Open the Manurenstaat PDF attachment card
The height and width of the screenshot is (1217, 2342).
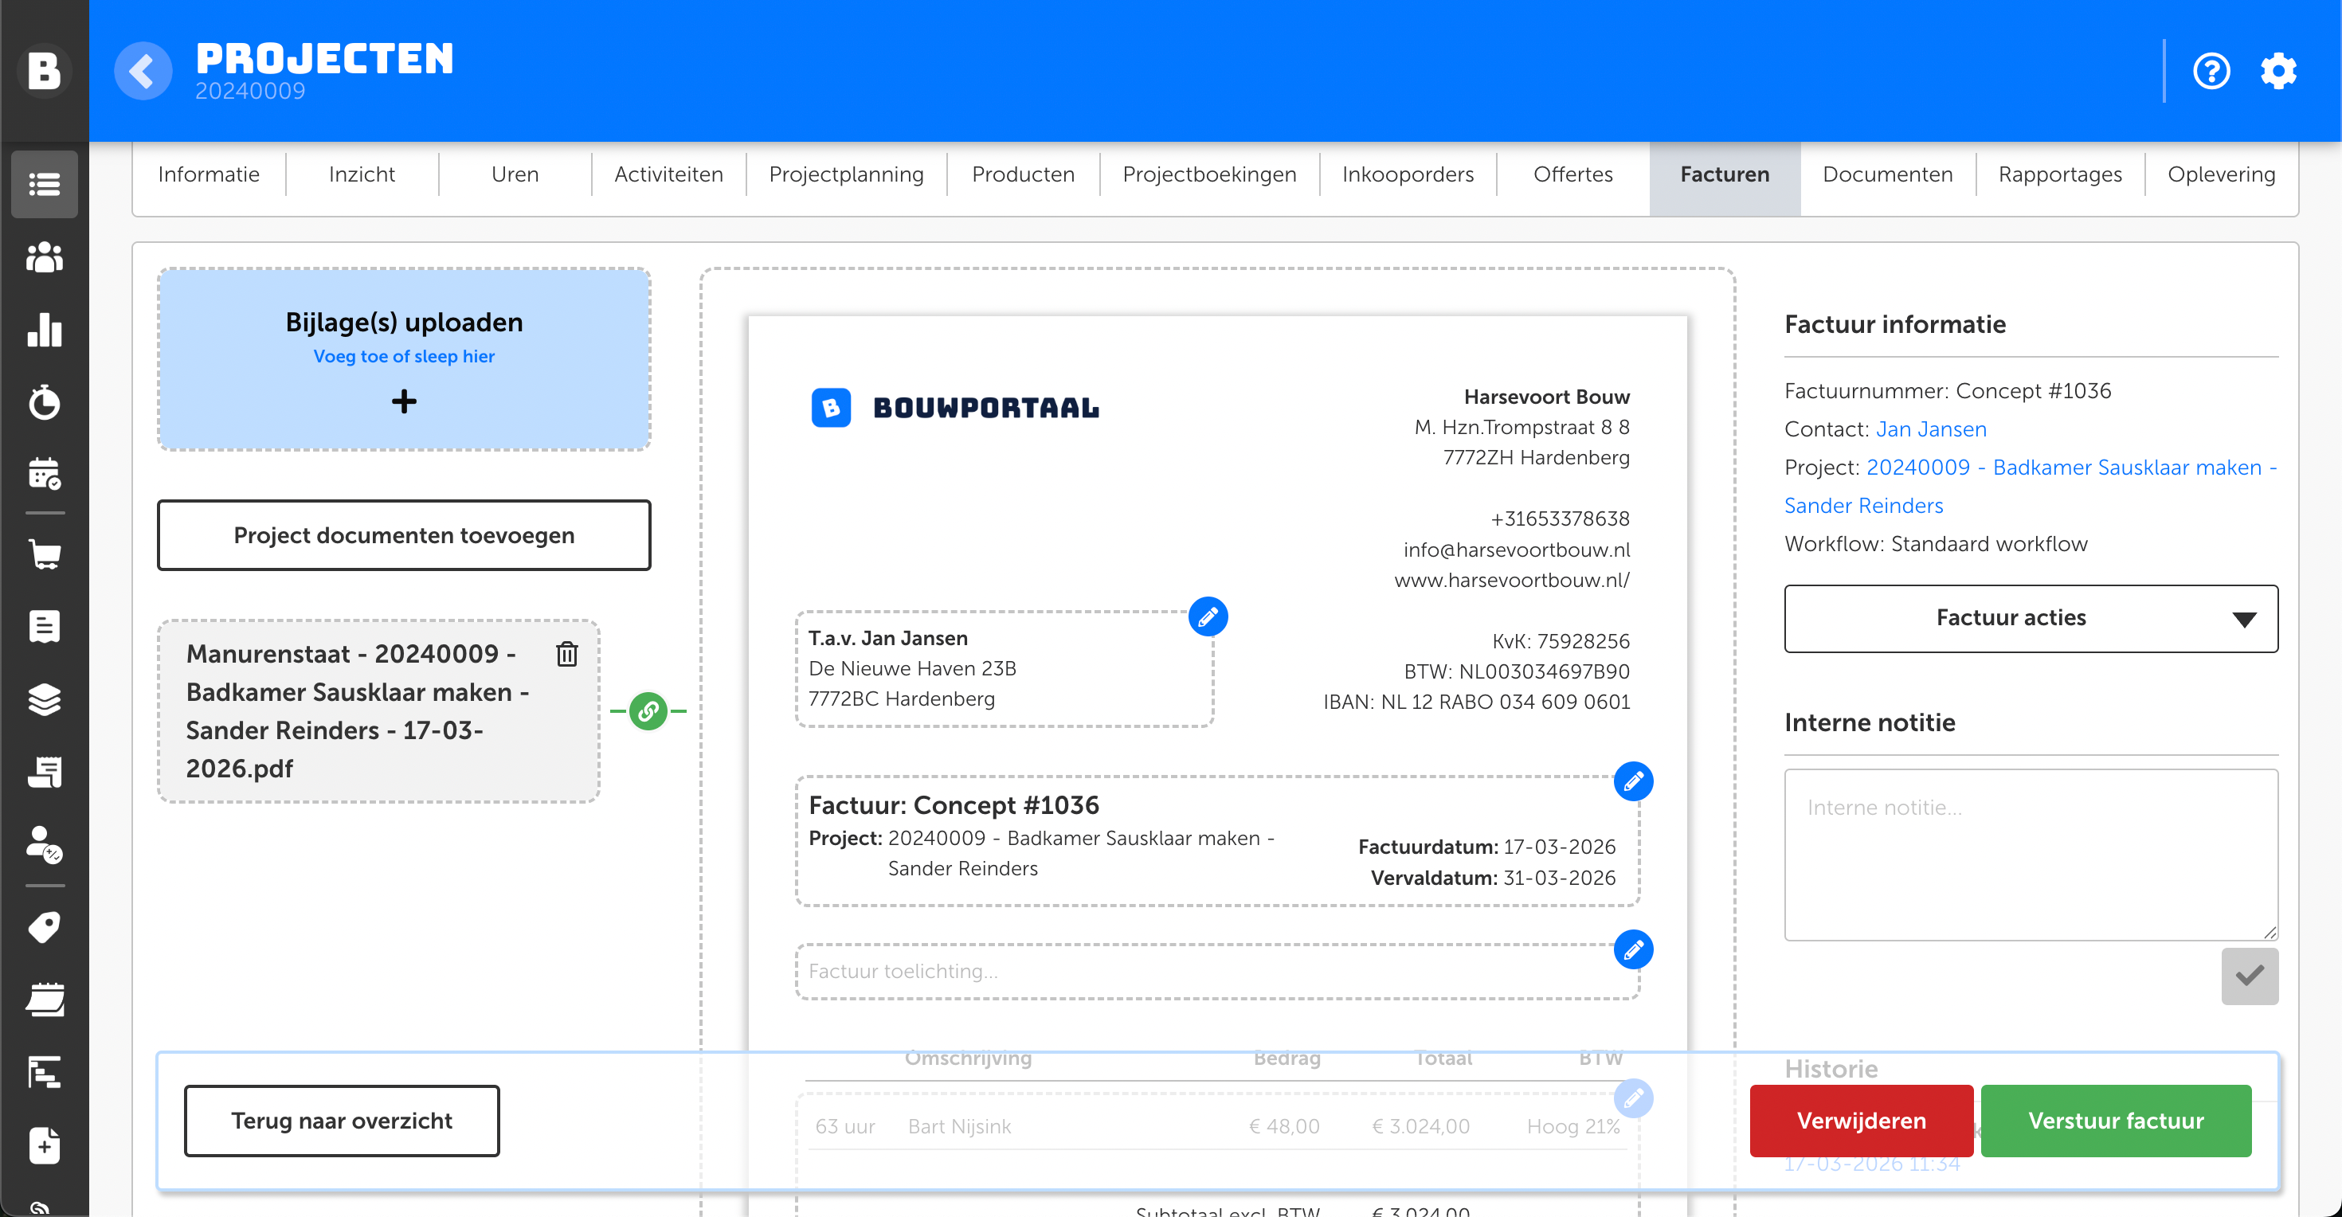click(378, 710)
